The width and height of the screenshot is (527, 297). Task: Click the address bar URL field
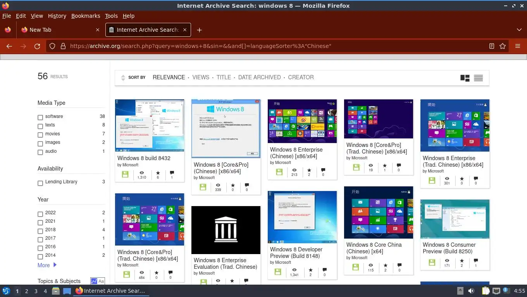click(277, 46)
